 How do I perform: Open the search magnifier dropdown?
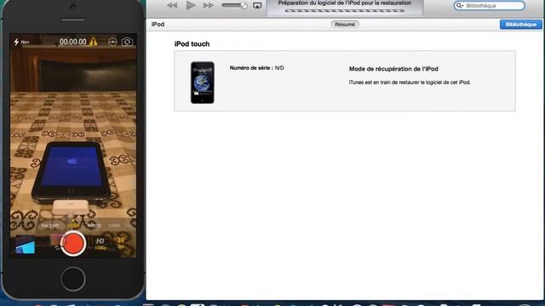coord(460,6)
